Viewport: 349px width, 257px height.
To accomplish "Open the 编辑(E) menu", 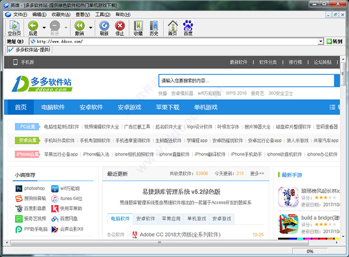I will (39, 15).
